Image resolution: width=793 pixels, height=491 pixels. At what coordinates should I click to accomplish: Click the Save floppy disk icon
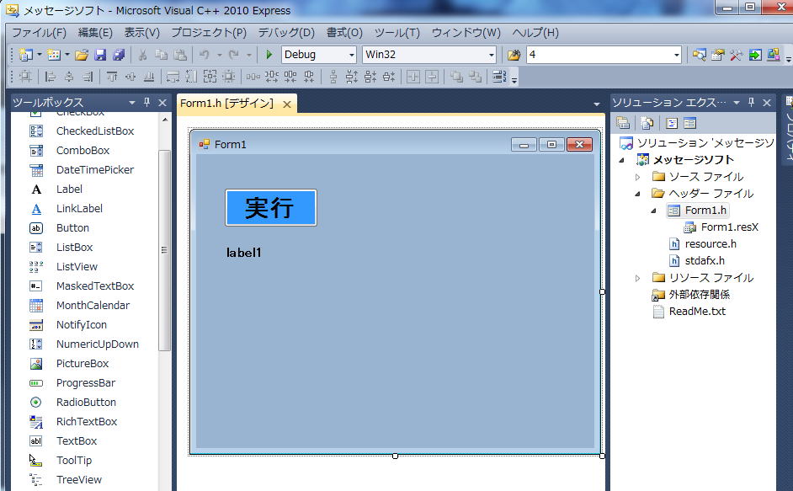click(x=100, y=55)
